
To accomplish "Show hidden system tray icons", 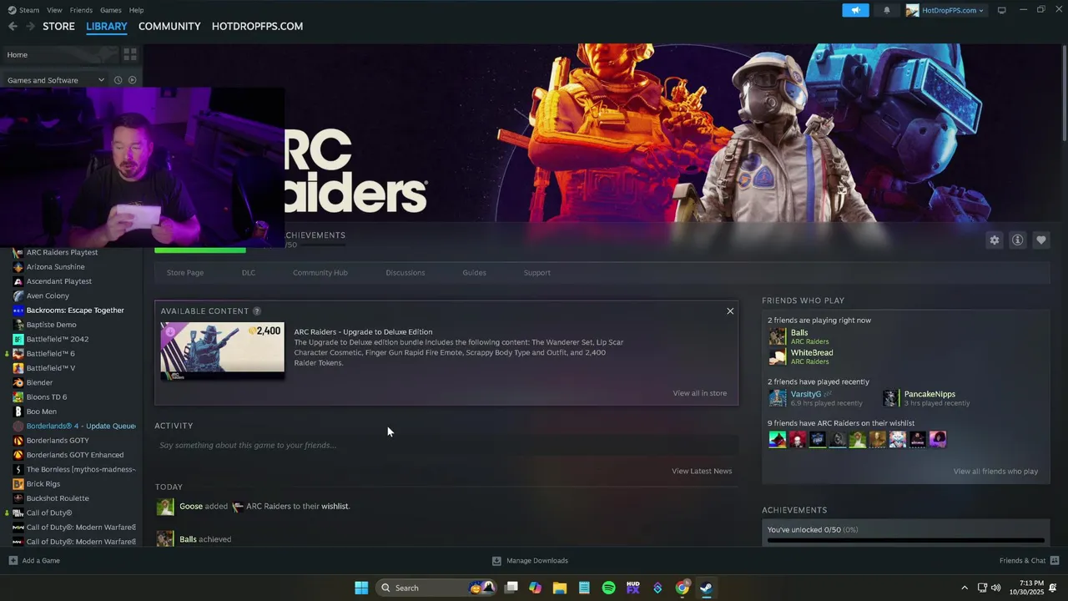I will point(965,588).
